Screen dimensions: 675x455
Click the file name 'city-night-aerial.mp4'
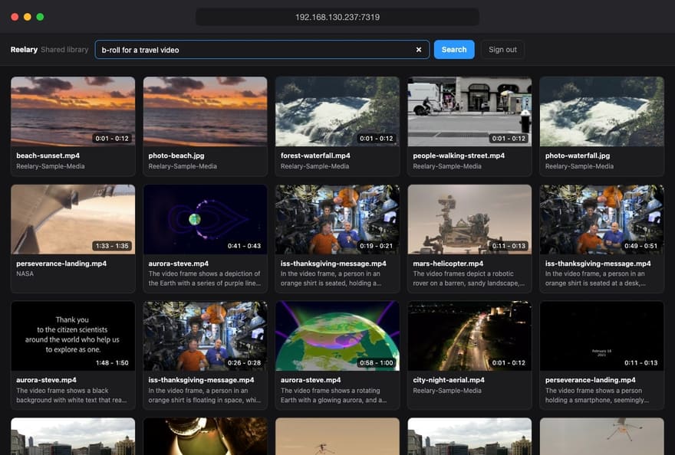click(x=449, y=380)
